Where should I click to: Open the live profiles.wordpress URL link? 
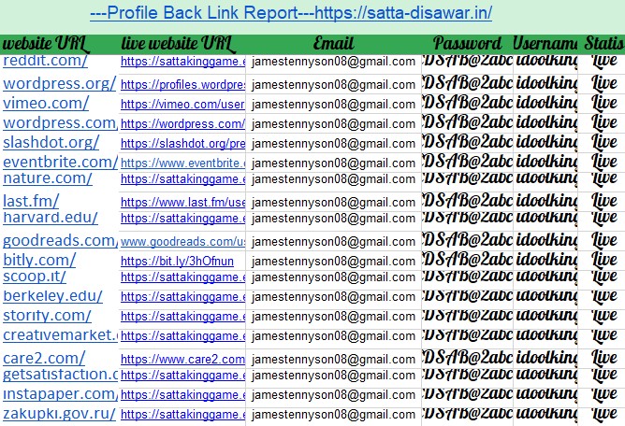pyautogui.click(x=182, y=84)
